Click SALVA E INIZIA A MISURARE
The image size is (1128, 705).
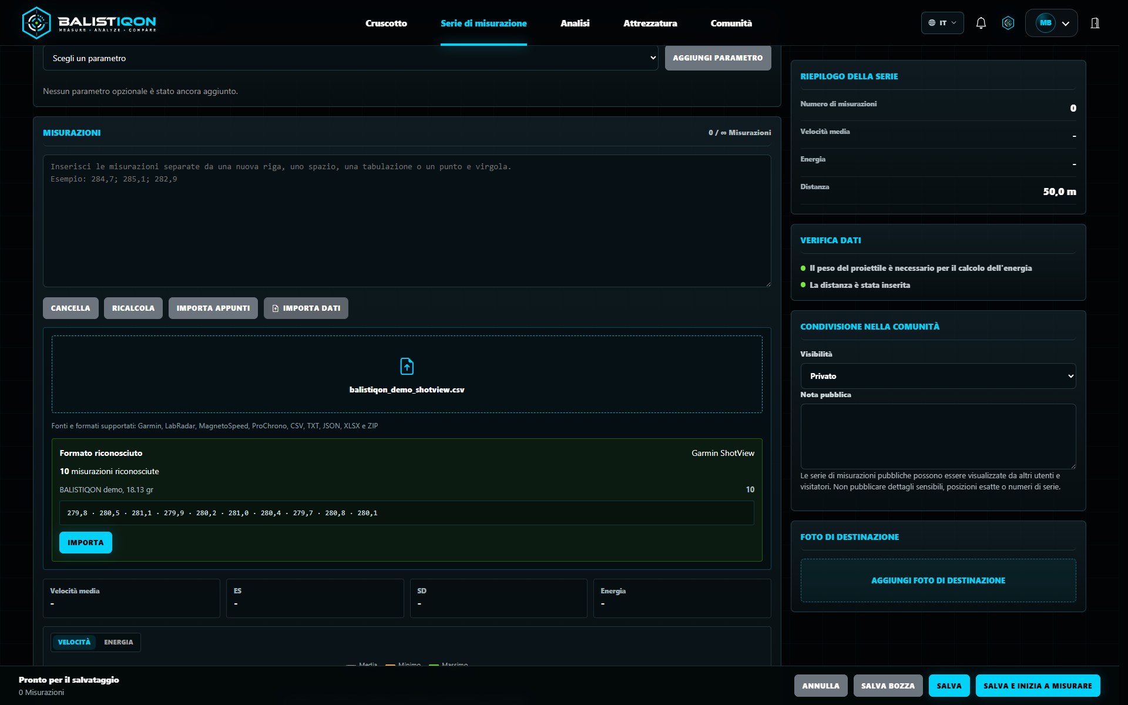(1038, 686)
